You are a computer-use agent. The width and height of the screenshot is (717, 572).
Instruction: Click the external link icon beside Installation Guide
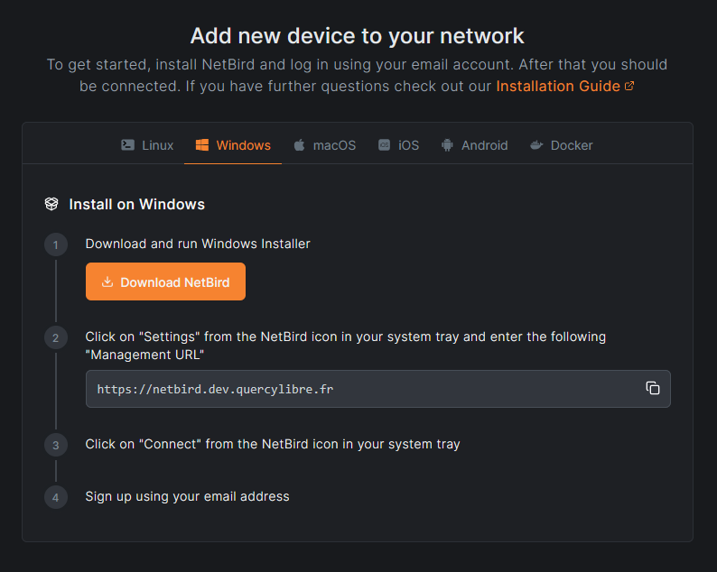629,87
